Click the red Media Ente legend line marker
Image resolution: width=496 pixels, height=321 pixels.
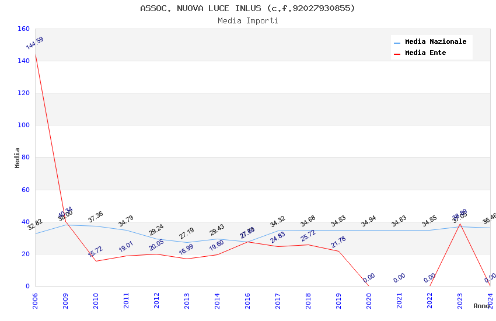pyautogui.click(x=397, y=54)
